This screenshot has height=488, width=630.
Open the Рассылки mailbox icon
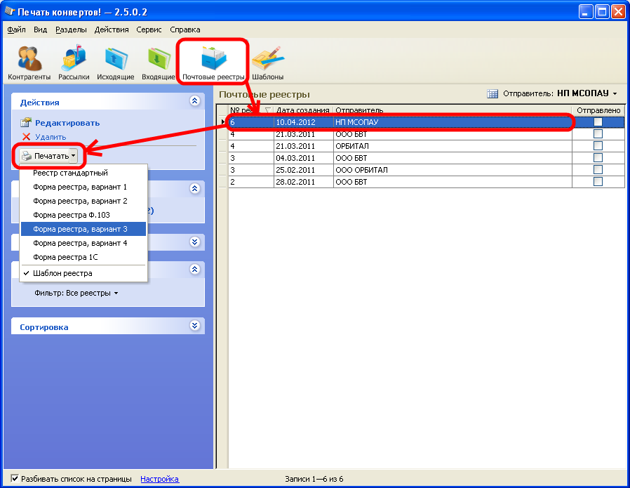(74, 59)
